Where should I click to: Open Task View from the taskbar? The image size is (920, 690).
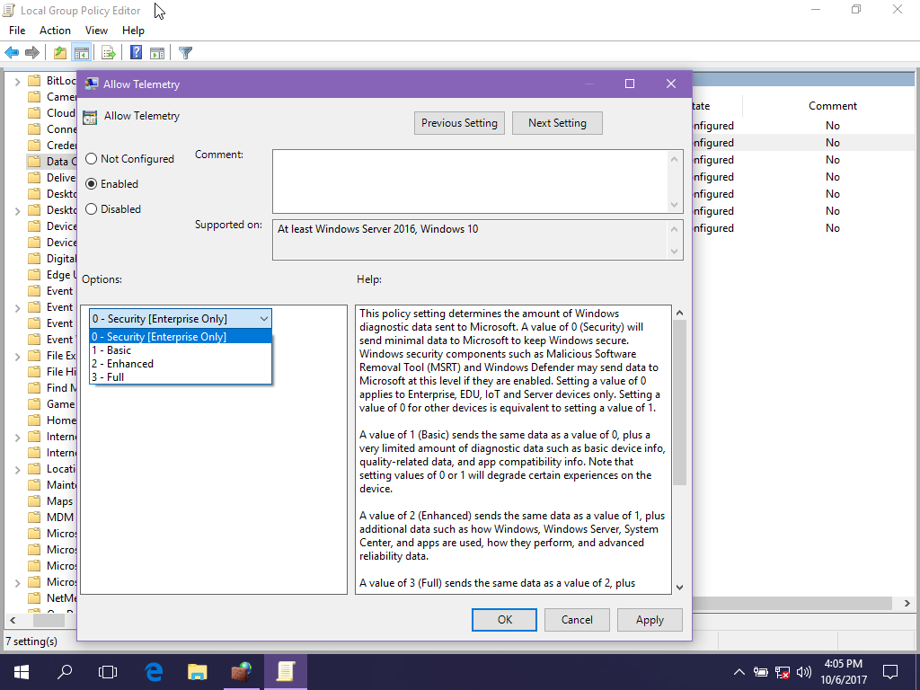click(x=108, y=672)
